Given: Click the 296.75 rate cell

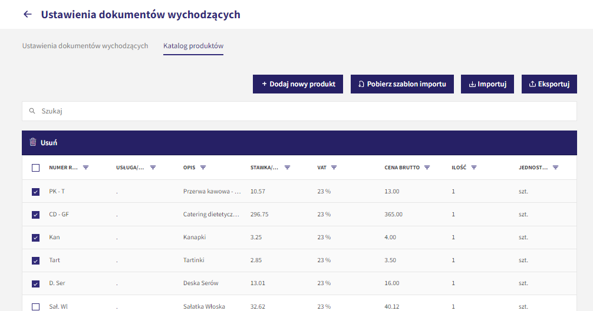Looking at the screenshot, I should tap(259, 214).
